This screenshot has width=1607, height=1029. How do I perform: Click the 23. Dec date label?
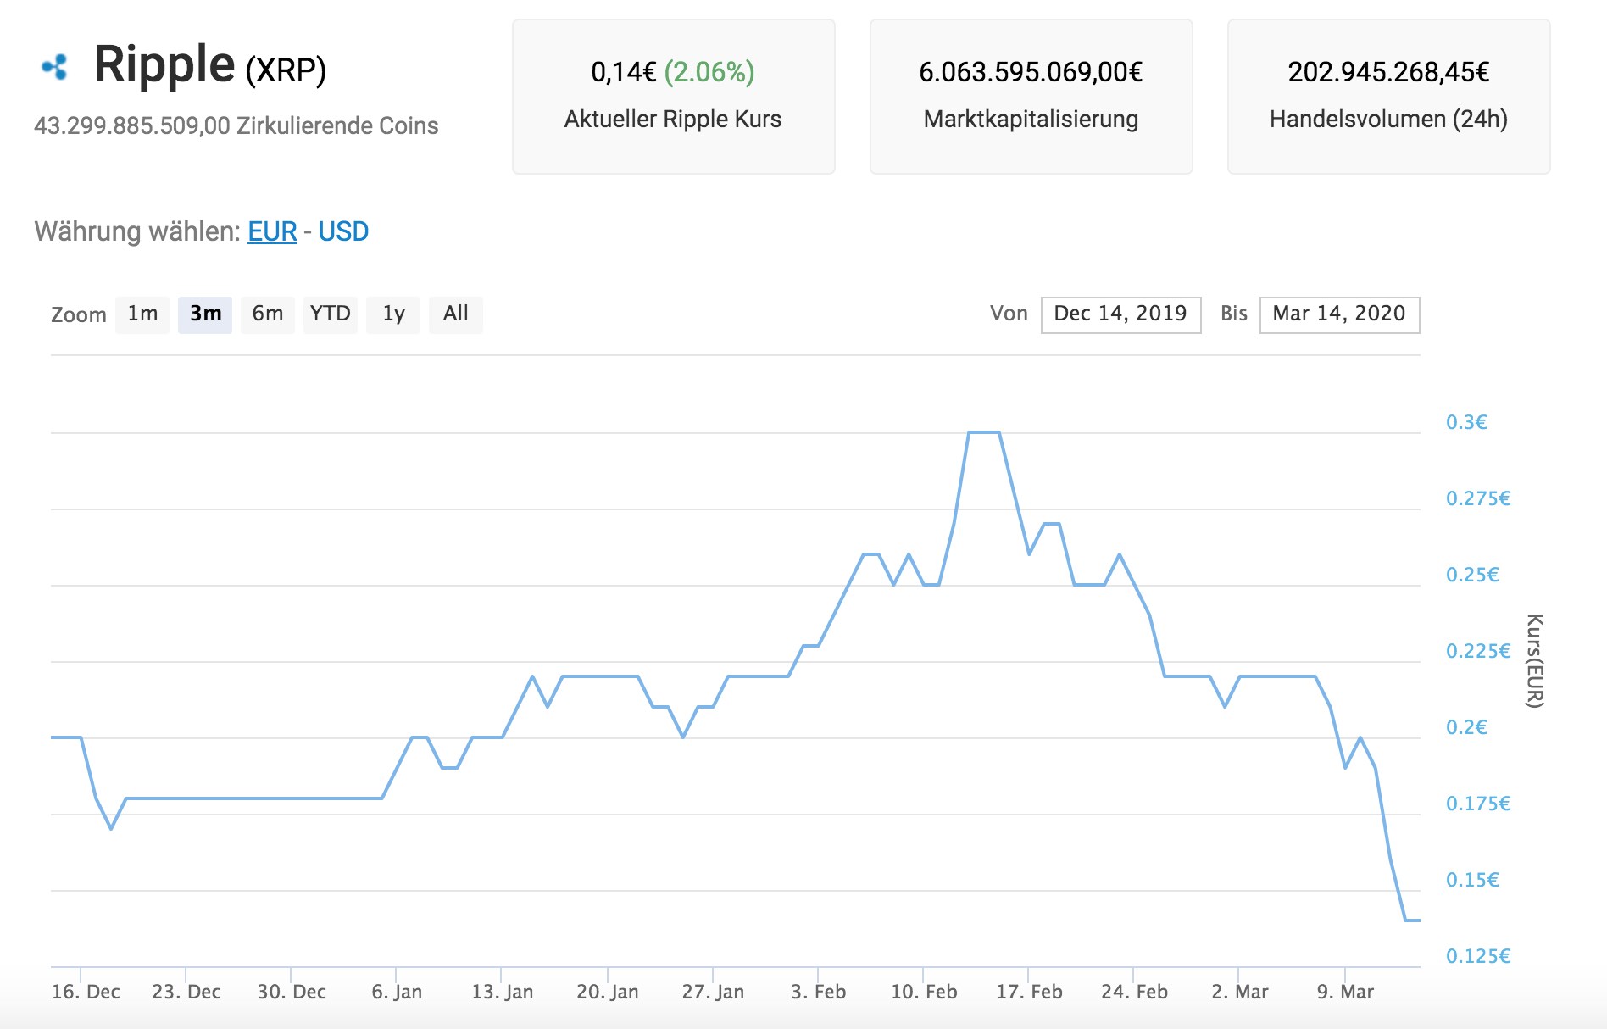(x=186, y=992)
